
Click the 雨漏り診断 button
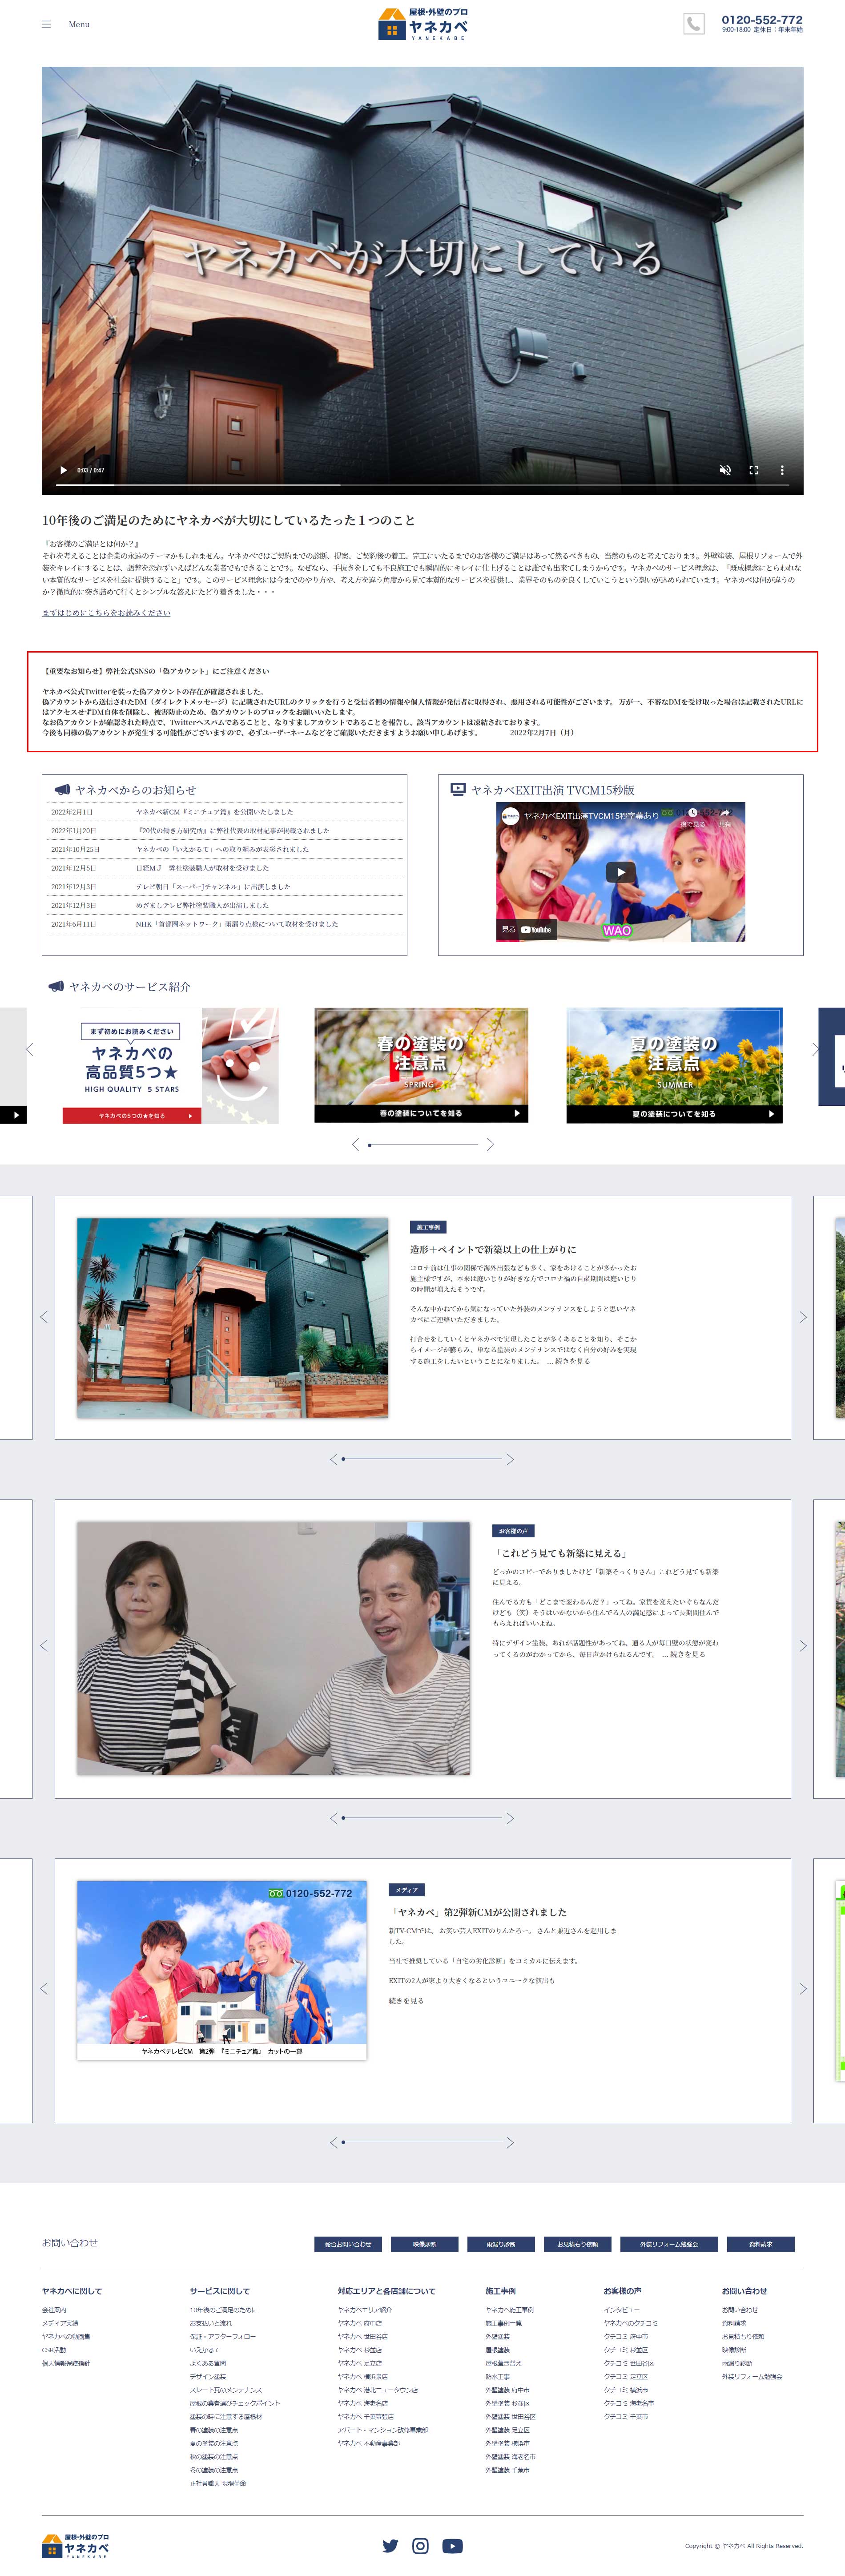pos(501,2244)
